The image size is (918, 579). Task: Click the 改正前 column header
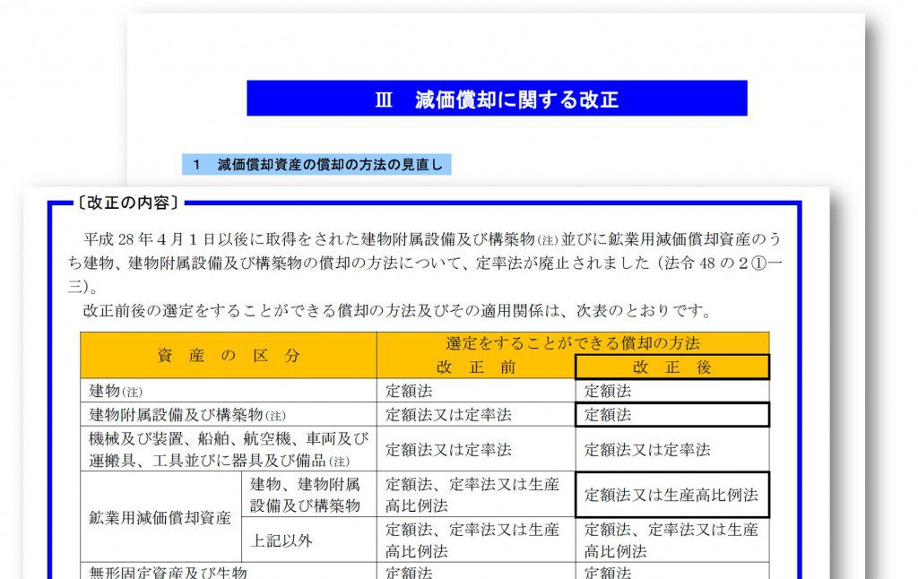[x=476, y=367]
